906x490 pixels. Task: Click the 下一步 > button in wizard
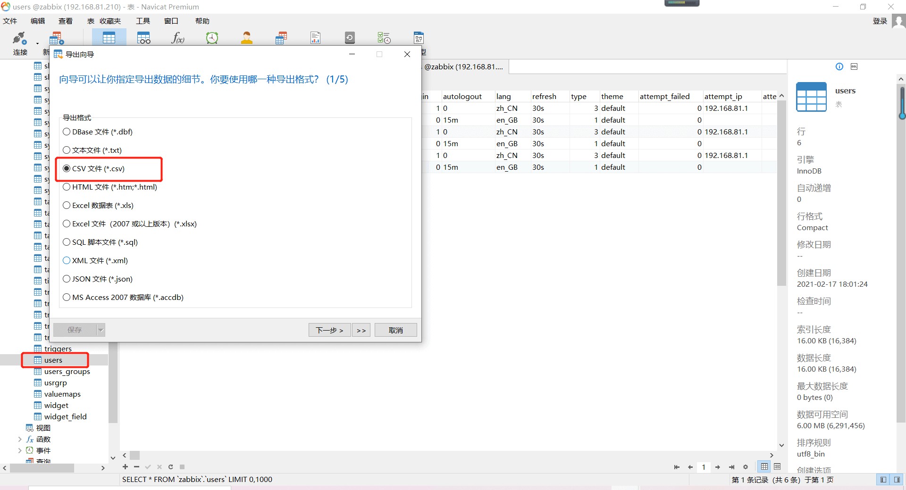[329, 330]
